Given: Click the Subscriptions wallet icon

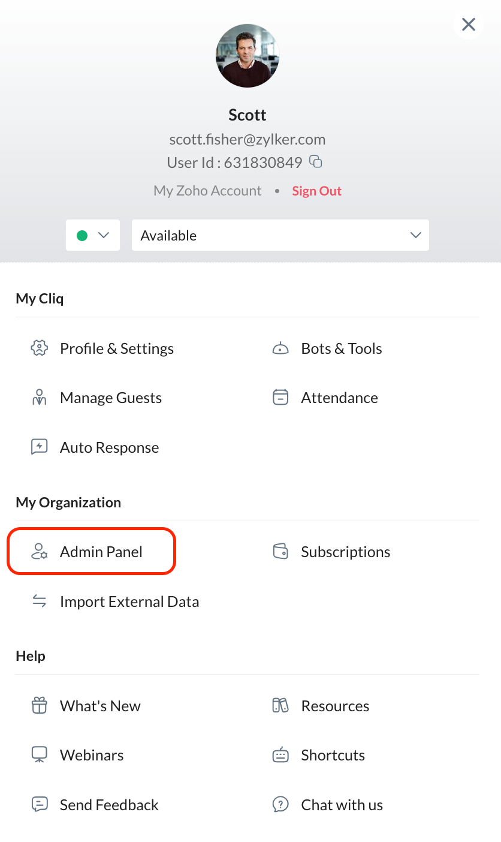Looking at the screenshot, I should (x=280, y=552).
